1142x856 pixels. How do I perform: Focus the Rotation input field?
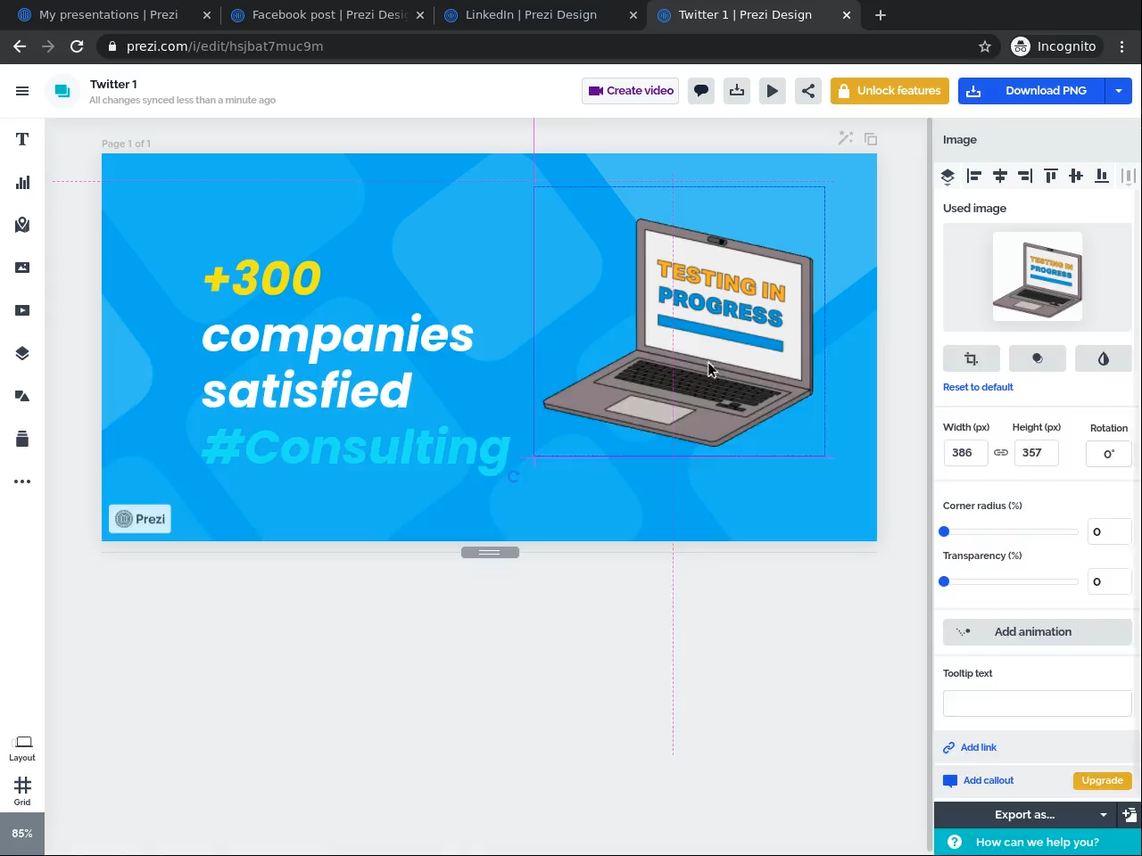pyautogui.click(x=1109, y=454)
